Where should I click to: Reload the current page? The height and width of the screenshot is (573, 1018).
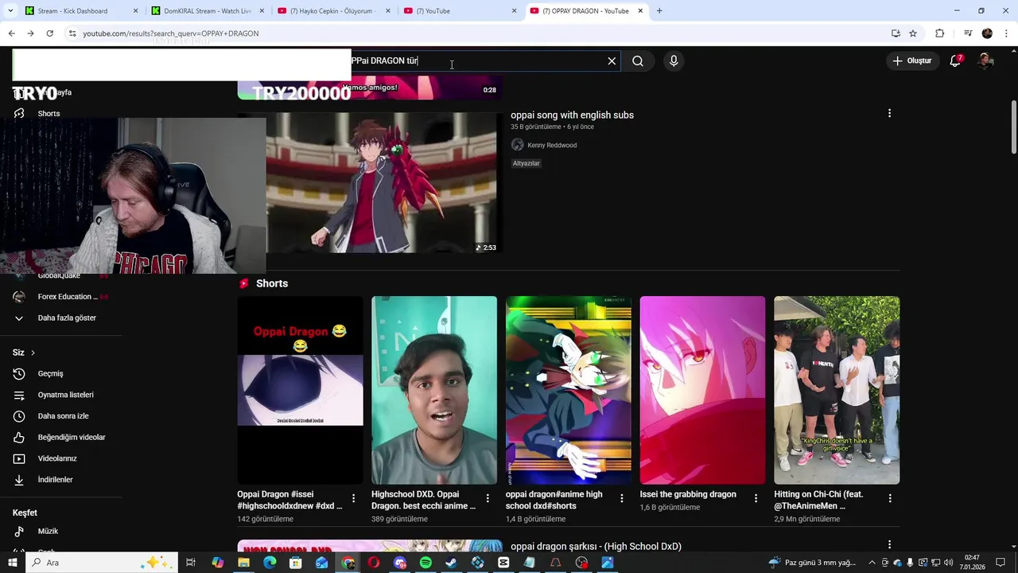pyautogui.click(x=49, y=33)
